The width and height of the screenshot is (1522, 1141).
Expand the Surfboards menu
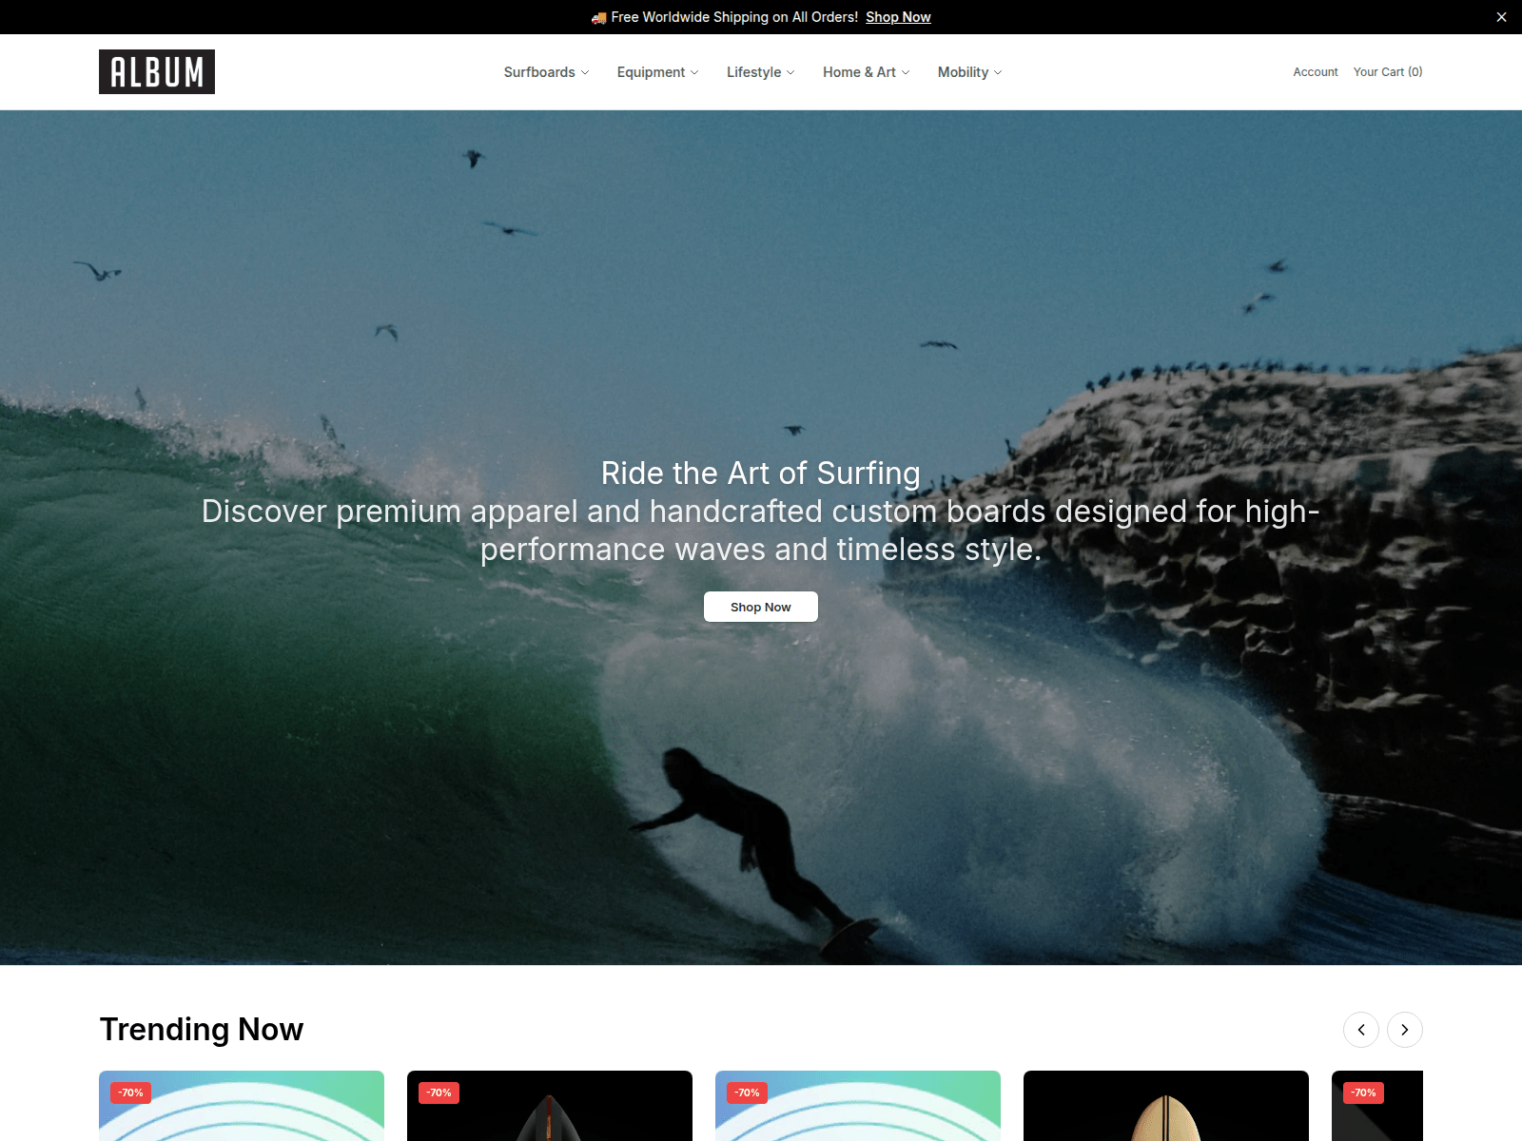coord(546,72)
